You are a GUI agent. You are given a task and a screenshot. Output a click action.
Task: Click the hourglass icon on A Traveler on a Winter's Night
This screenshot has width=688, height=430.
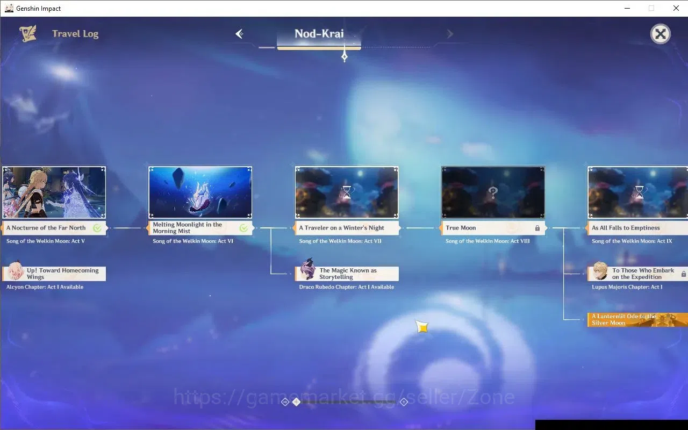tap(347, 193)
